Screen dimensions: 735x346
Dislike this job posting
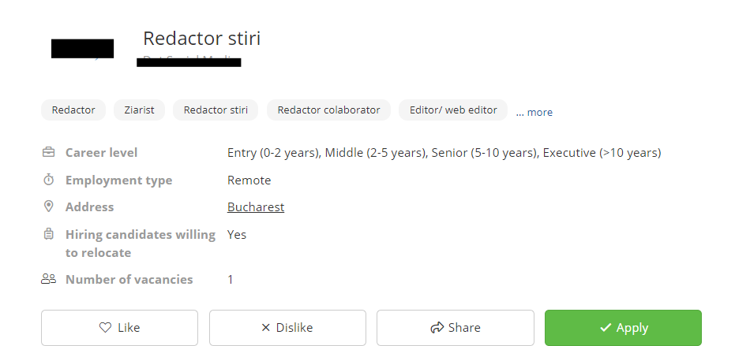[287, 328]
